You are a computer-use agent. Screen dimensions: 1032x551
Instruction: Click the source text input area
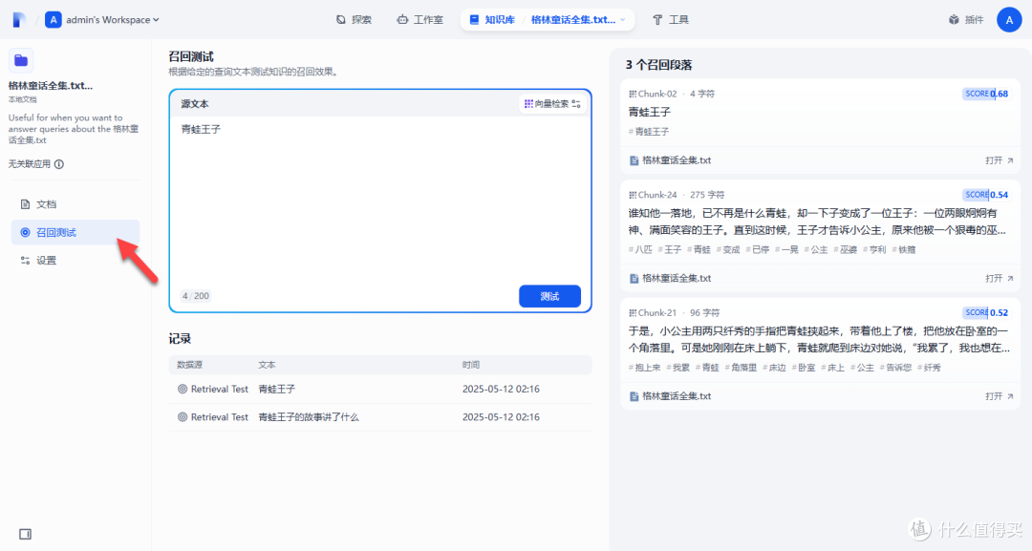[x=380, y=200]
